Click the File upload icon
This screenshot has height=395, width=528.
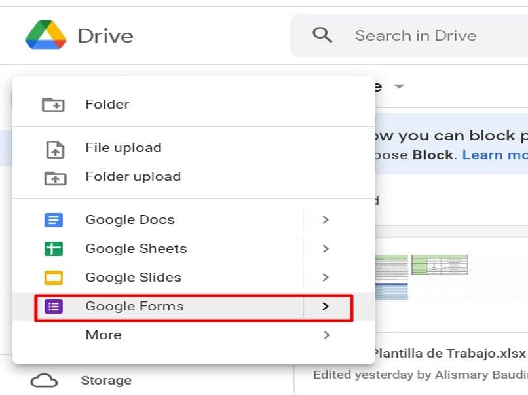(55, 149)
